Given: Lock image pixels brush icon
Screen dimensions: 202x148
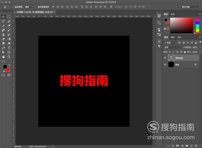Looking at the screenshot, I should pyautogui.click(x=174, y=52).
